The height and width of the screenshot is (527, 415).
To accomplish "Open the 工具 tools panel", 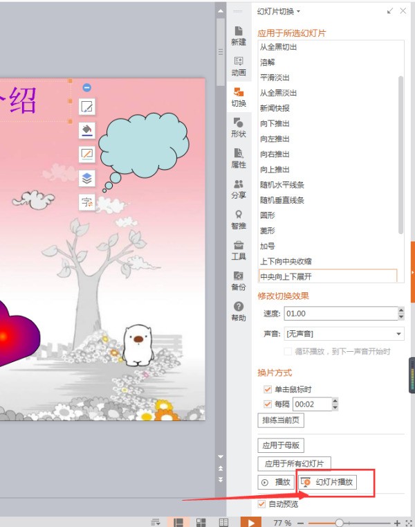I will (x=239, y=250).
